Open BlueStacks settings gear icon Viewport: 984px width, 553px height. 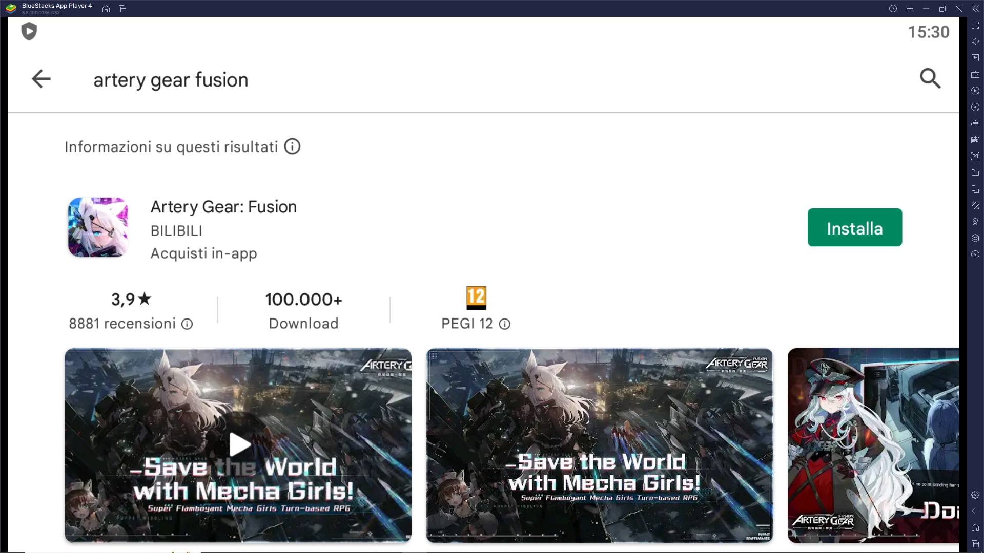click(x=975, y=495)
